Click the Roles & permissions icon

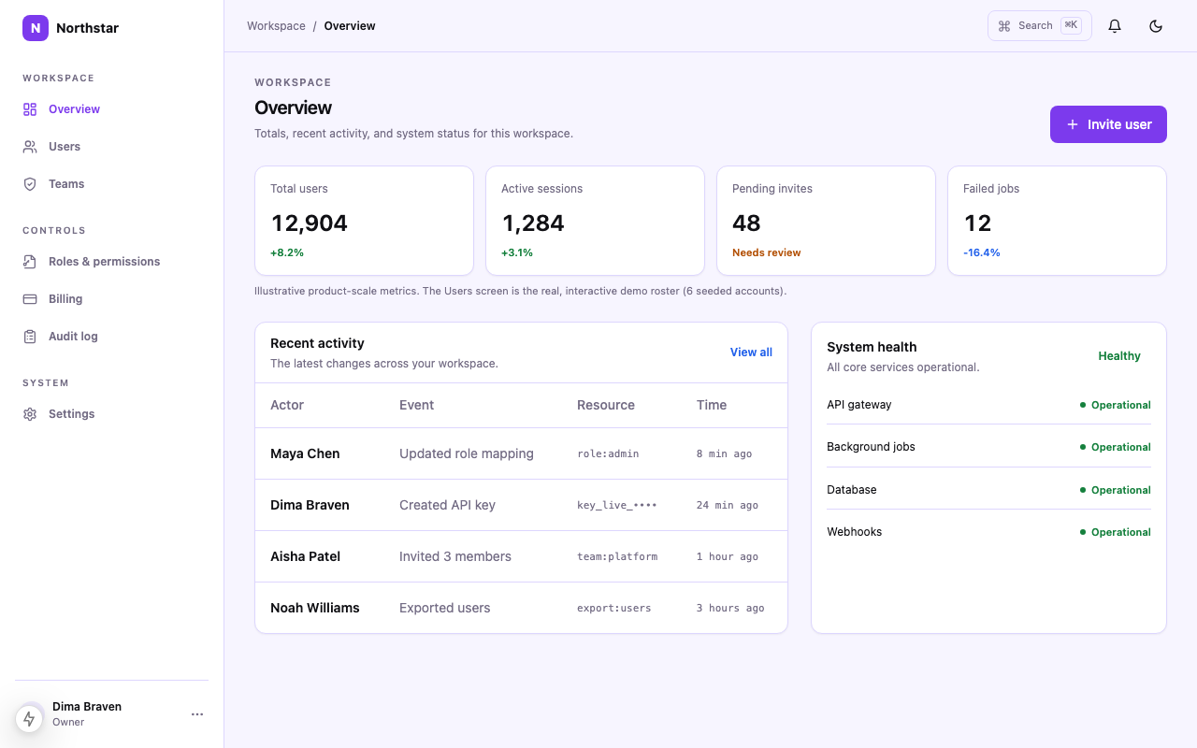point(30,262)
